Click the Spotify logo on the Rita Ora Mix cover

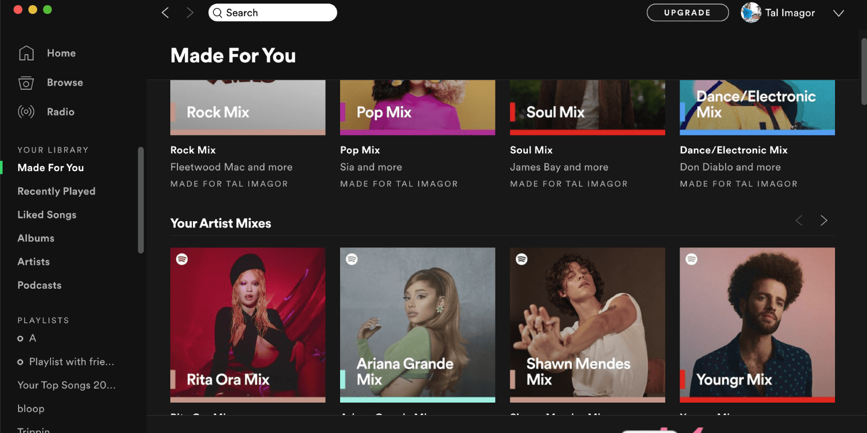pos(182,259)
